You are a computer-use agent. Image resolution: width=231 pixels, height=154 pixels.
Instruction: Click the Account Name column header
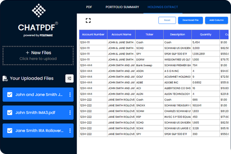pyautogui.click(x=121, y=35)
